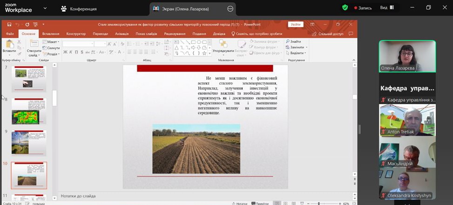Click the Zoom Запись recording indicator

point(363,8)
